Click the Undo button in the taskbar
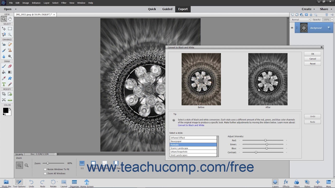The height and width of the screenshot is (188, 335). 31,183
